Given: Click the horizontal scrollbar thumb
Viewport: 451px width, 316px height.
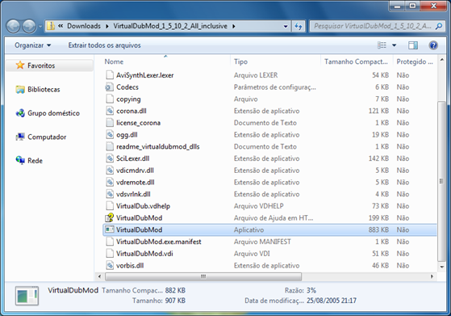Looking at the screenshot, I should tap(203, 276).
